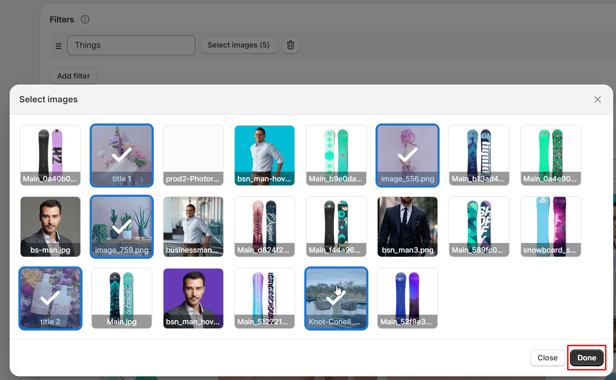Click Add filter button
This screenshot has height=380, width=616.
[74, 76]
